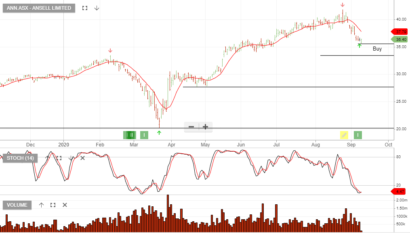The image size is (410, 233).
Task: Click the 500k volume axis label
Action: (401, 224)
